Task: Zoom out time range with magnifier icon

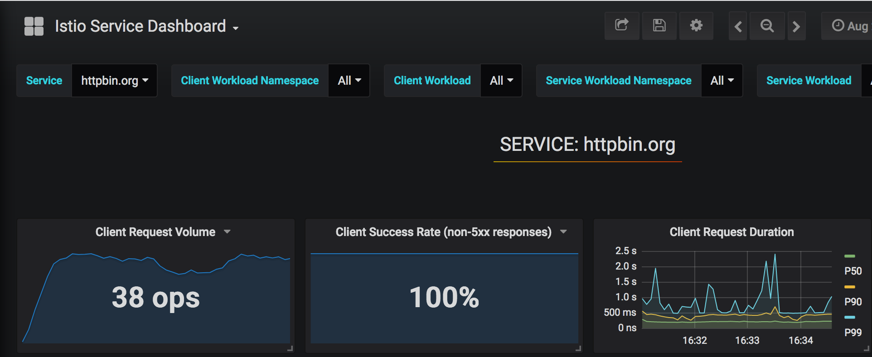Action: point(767,26)
